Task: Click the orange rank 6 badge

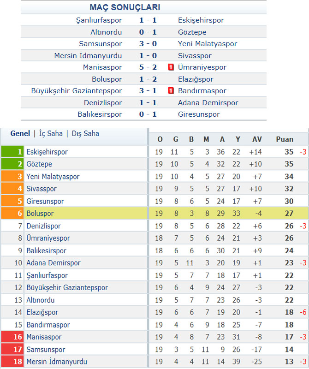Action: (x=12, y=213)
